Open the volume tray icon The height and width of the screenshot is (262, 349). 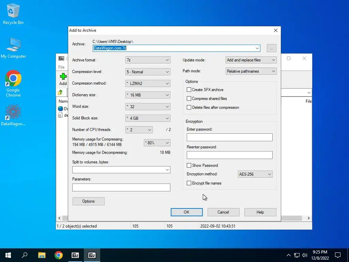[x=305, y=255]
